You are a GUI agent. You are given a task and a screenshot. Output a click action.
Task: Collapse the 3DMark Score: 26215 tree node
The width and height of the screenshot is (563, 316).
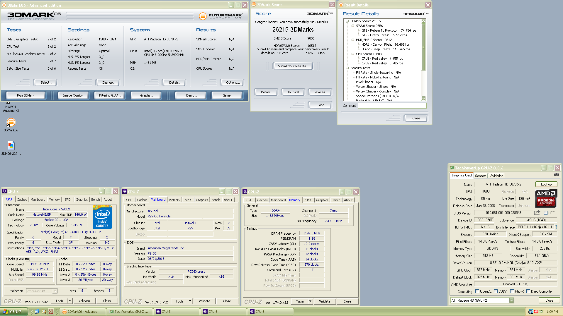tap(347, 21)
